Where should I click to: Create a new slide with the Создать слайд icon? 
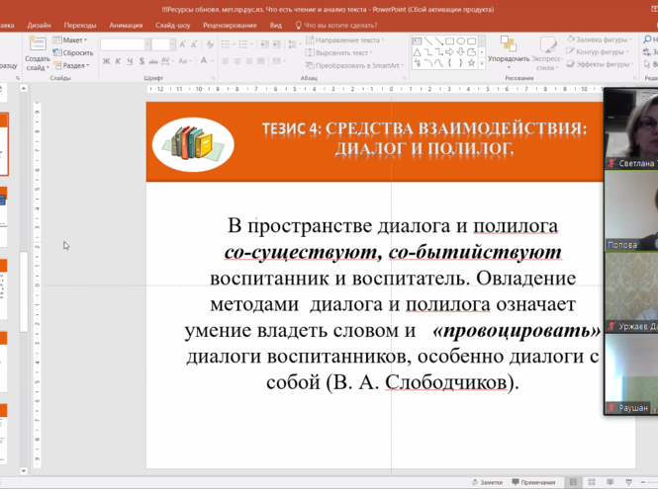coord(38,44)
